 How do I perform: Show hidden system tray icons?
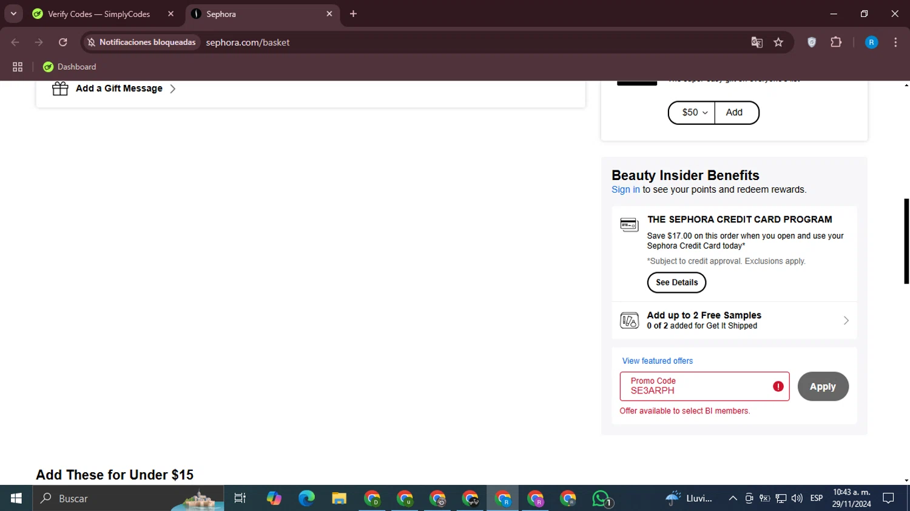[733, 498]
